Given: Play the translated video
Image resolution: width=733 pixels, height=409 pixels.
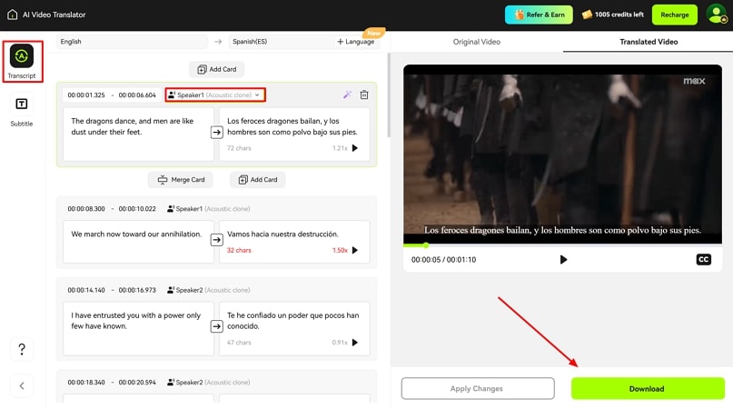Looking at the screenshot, I should [563, 259].
